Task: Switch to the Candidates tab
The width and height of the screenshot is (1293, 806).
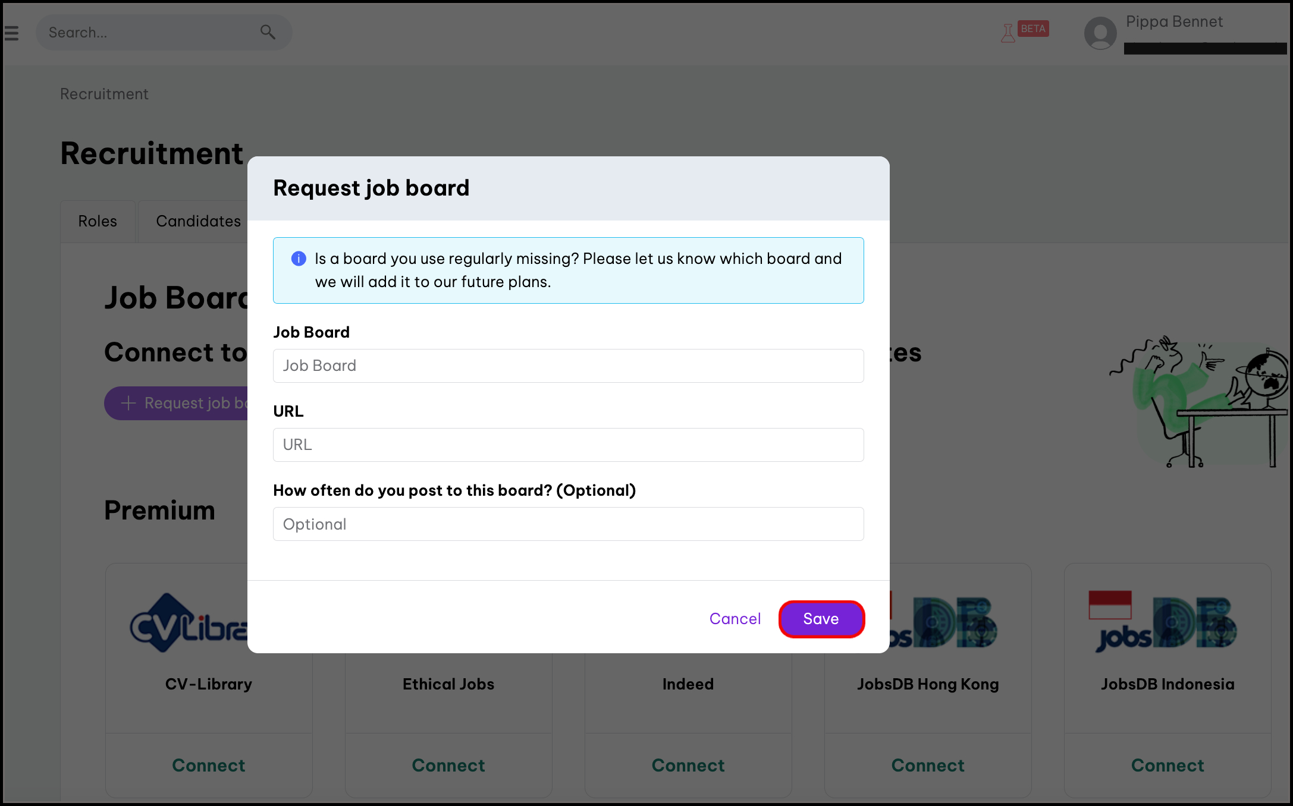Action: click(x=198, y=221)
